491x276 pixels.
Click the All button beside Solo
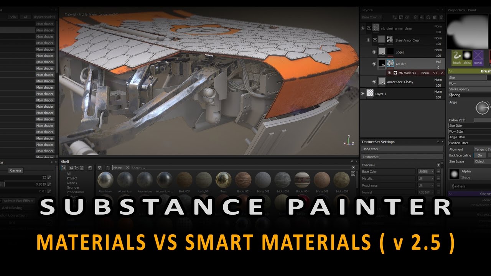coord(25,17)
